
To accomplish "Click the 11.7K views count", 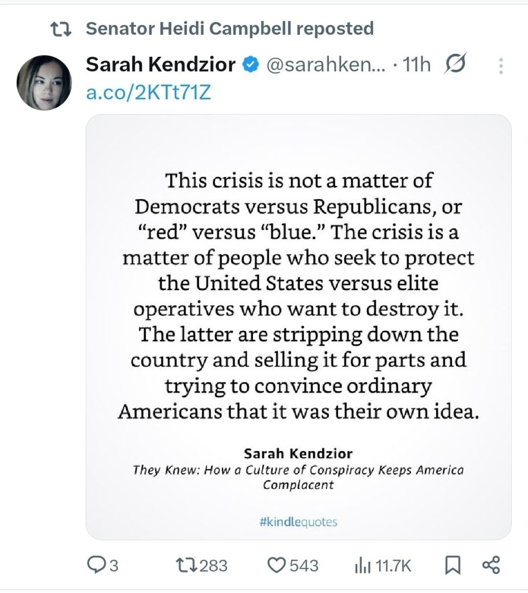I will click(394, 566).
